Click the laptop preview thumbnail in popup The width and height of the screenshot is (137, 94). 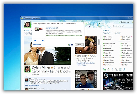point(37,29)
